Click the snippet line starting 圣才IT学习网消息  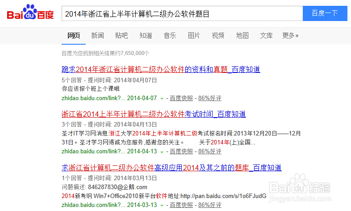pyautogui.click(x=181, y=134)
